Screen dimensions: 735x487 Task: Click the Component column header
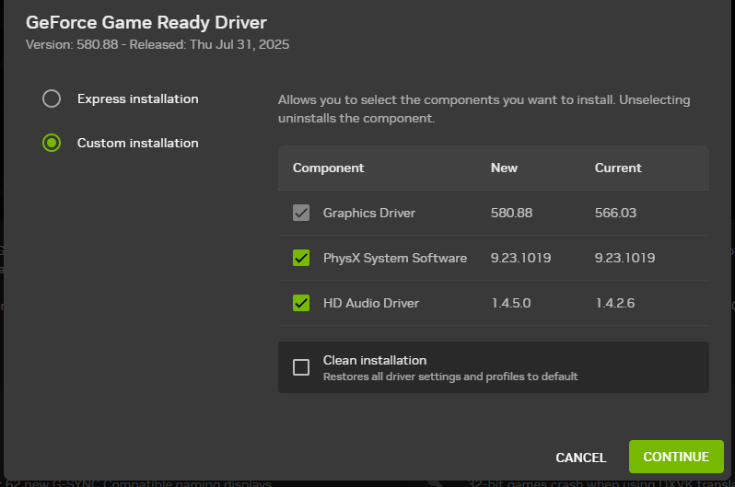pos(328,168)
